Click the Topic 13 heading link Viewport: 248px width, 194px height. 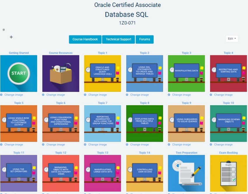pyautogui.click(x=103, y=152)
